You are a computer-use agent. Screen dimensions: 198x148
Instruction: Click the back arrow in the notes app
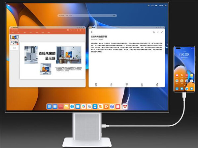pyautogui.click(x=91, y=32)
